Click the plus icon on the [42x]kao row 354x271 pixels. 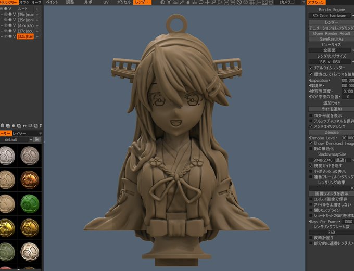pos(37,25)
